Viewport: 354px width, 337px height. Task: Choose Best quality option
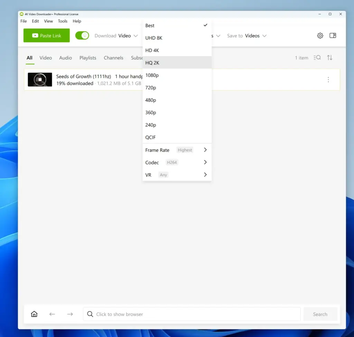point(177,26)
